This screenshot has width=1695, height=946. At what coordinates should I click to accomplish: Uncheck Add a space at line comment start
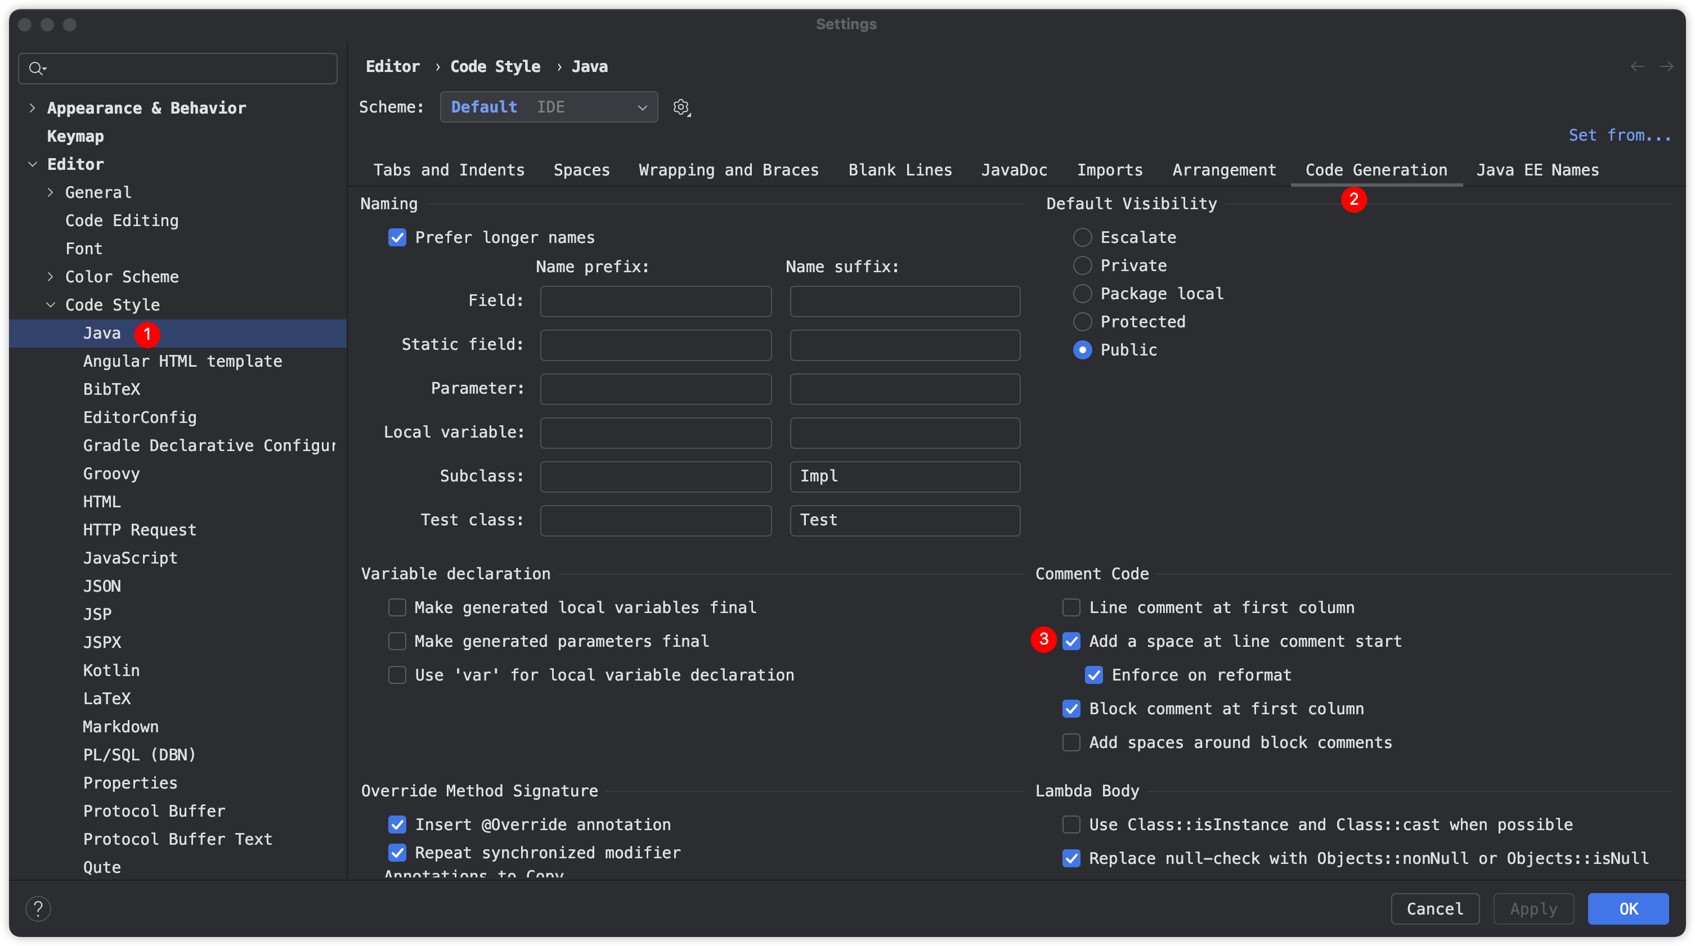coord(1071,641)
